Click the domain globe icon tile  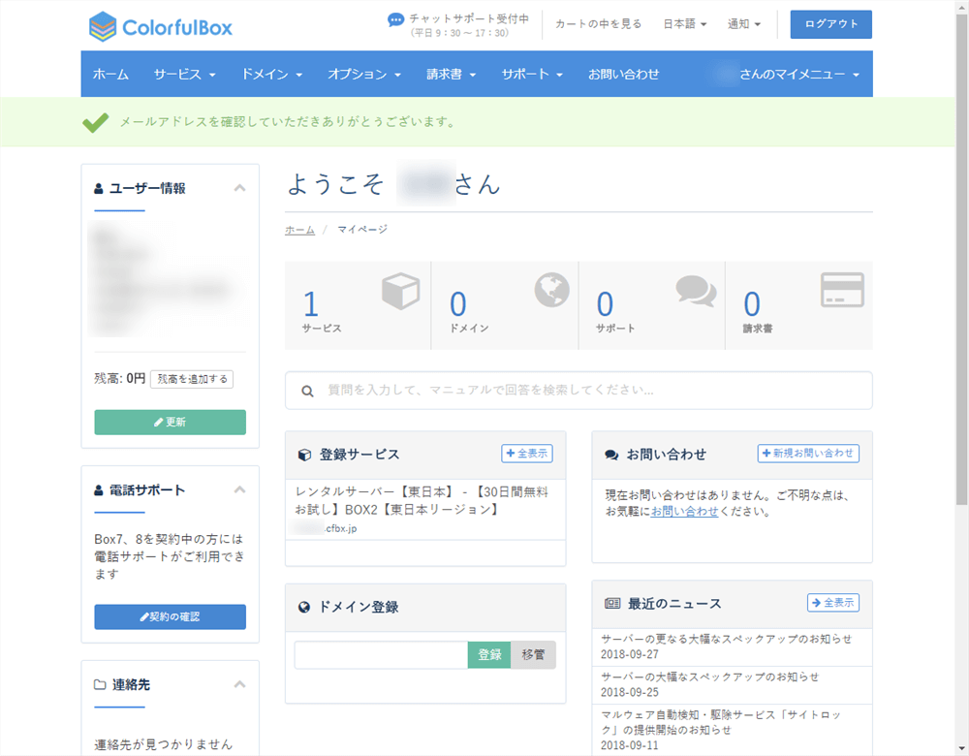552,289
